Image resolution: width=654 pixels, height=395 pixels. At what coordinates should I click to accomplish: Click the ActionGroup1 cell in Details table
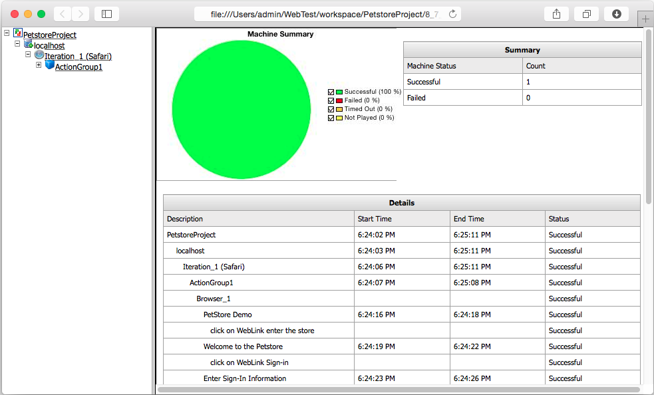tap(259, 283)
